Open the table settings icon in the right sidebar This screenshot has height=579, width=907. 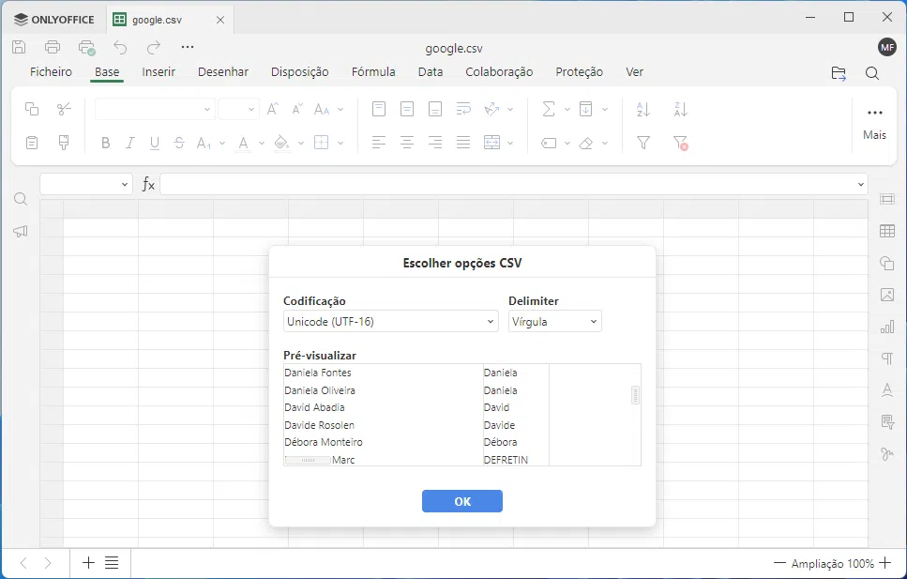point(886,231)
